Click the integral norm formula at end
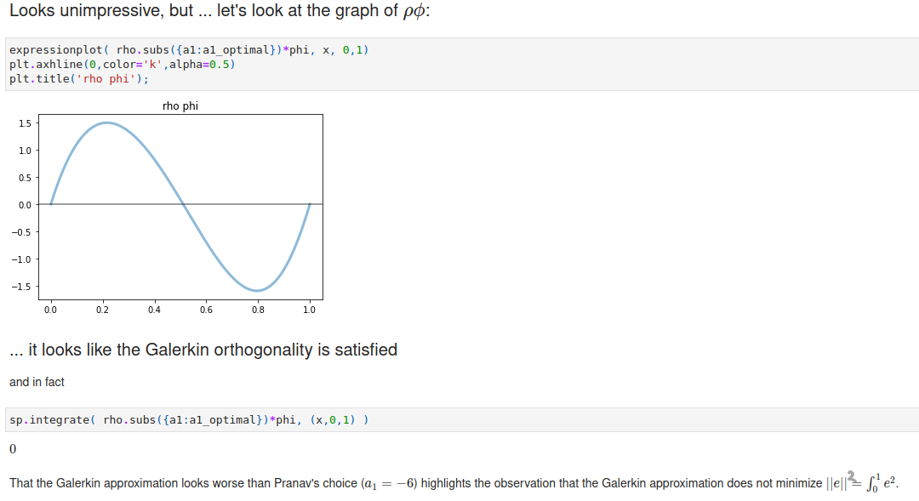 coord(861,483)
